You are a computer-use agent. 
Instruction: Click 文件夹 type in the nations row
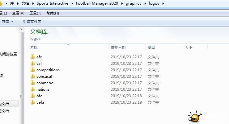coord(153,89)
